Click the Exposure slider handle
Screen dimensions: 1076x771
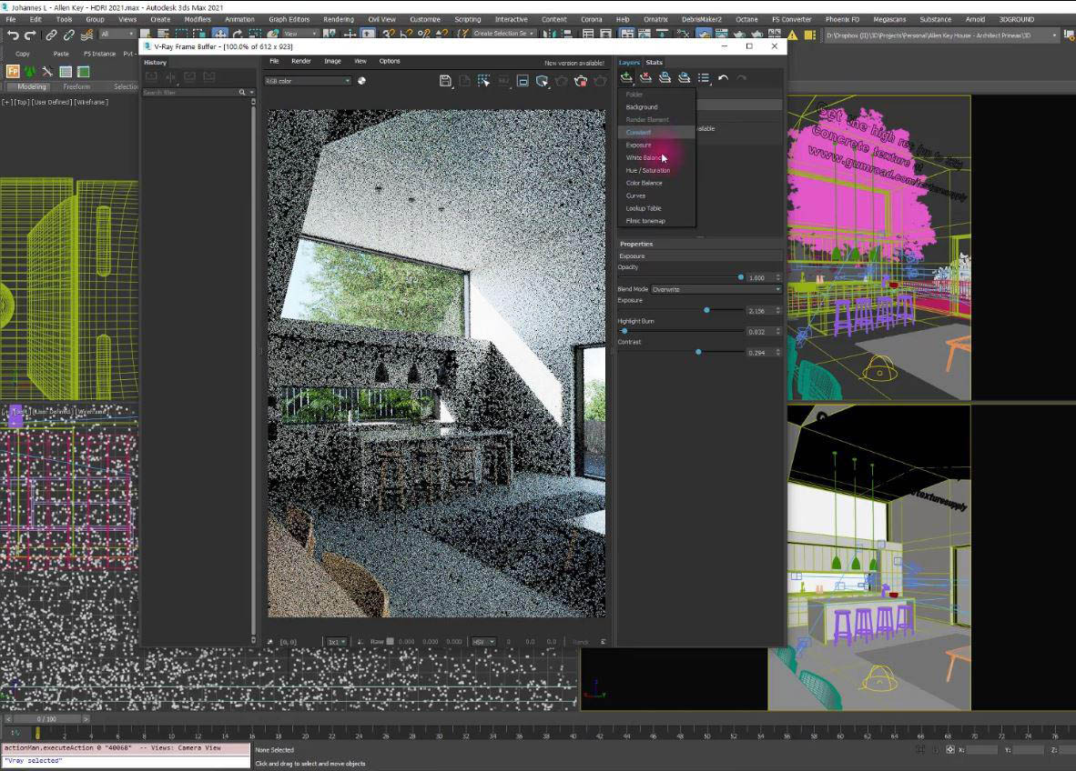(706, 310)
